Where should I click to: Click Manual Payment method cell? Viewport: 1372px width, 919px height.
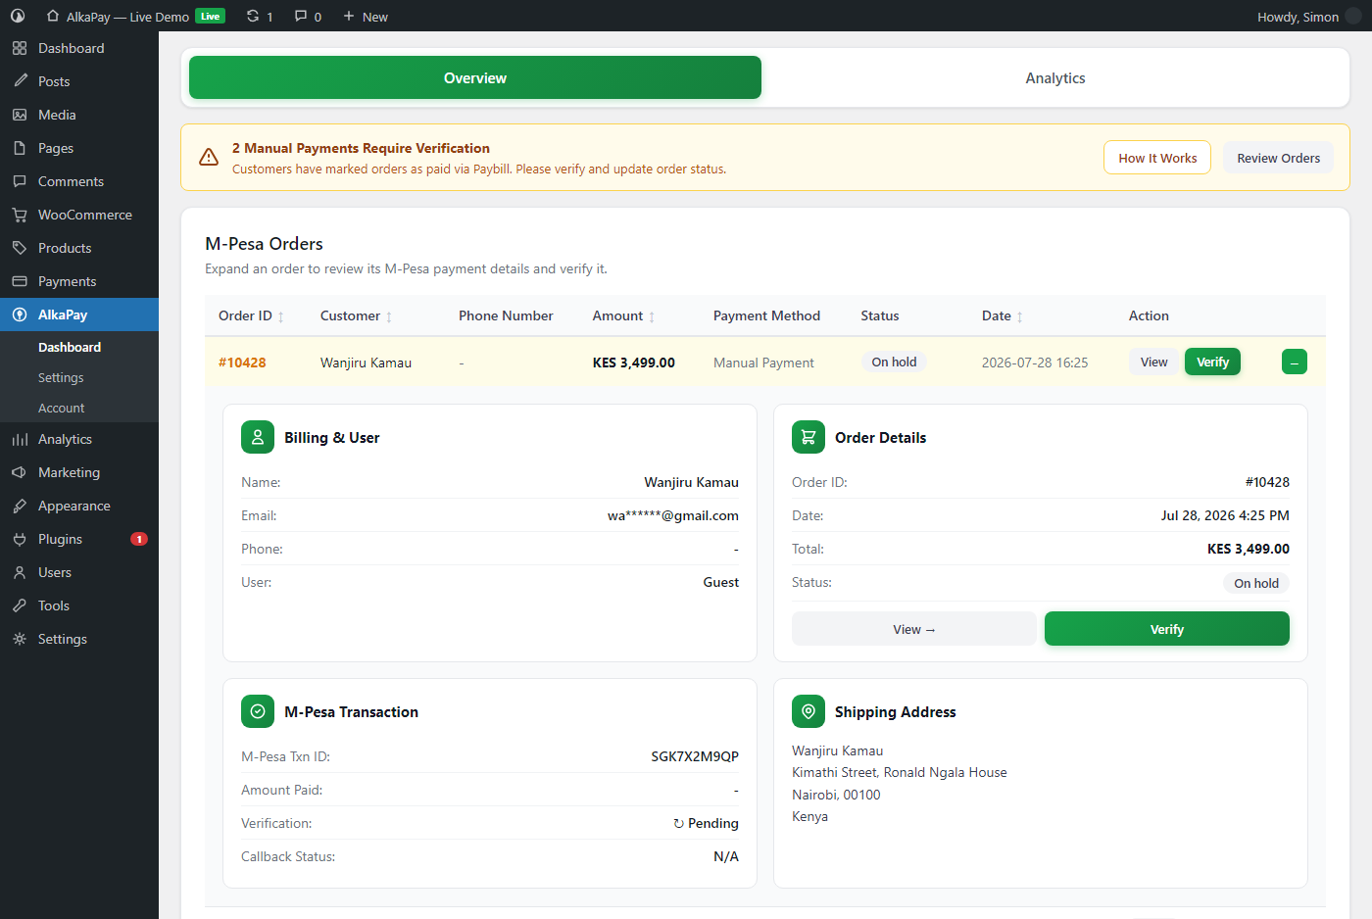763,363
